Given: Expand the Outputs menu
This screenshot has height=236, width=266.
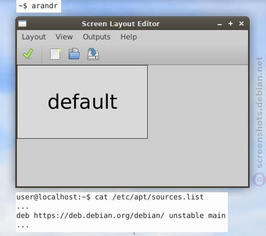Looking at the screenshot, I should click(x=96, y=37).
